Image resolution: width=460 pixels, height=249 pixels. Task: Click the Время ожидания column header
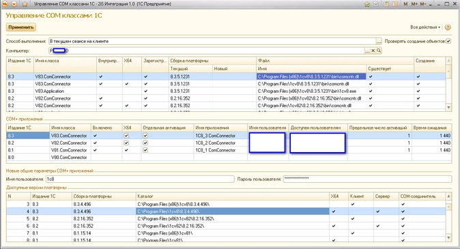pyautogui.click(x=431, y=128)
